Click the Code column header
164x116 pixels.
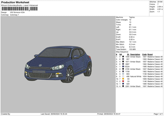click(x=145, y=54)
